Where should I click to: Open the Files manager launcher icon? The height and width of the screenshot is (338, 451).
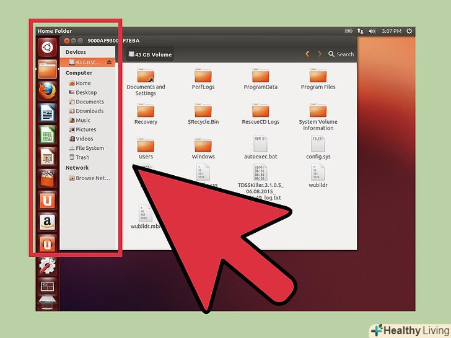coord(47,69)
